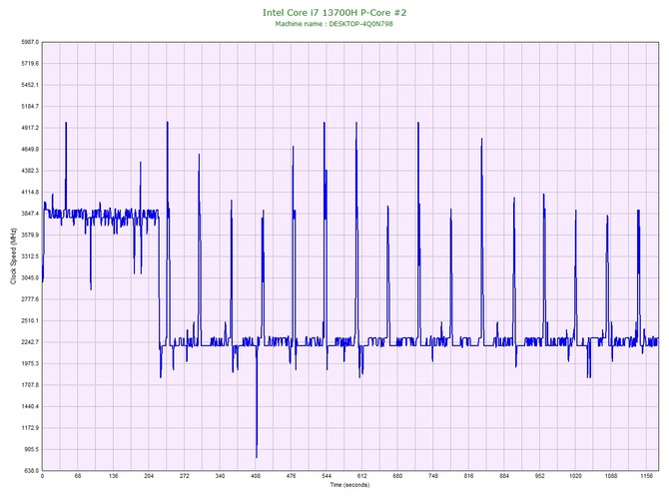669x502 pixels.
Task: Click the 68 time-axis label
Action: [x=78, y=476]
